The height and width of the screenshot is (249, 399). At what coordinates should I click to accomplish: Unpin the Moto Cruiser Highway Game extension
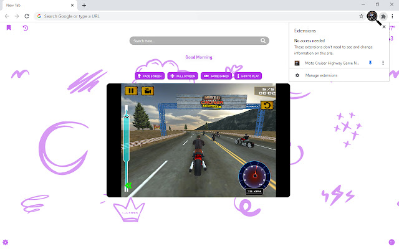[370, 63]
